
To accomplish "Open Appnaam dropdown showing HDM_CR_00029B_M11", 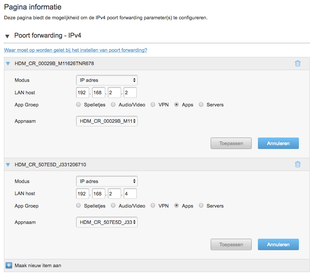I will [x=107, y=121].
